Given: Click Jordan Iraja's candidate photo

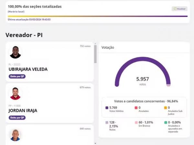Looking at the screenshot, I should pos(15,94).
